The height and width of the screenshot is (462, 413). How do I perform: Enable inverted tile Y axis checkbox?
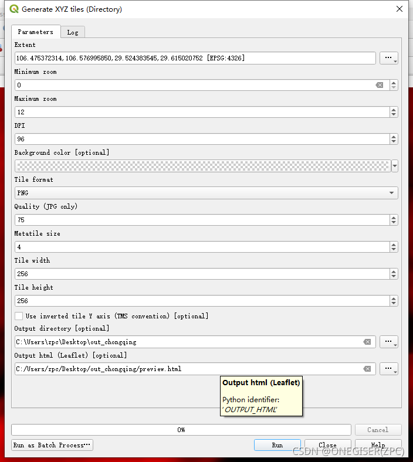point(19,316)
